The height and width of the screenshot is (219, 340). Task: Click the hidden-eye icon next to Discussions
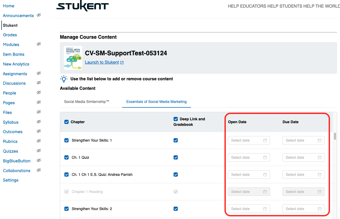pyautogui.click(x=39, y=83)
